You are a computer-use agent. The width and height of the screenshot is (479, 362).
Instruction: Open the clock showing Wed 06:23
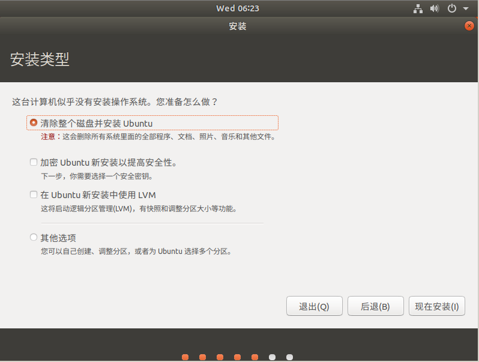click(x=238, y=8)
